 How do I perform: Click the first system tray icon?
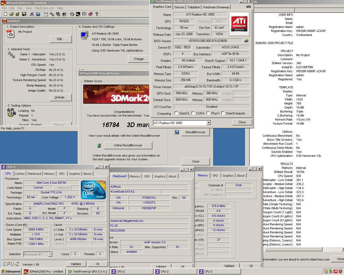(326, 272)
